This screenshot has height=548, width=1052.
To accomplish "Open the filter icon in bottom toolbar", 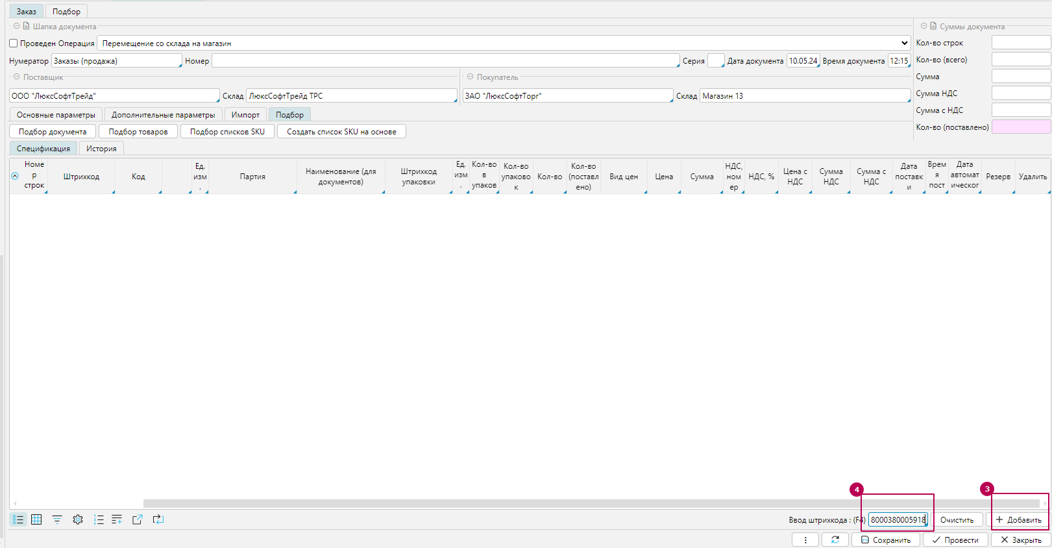I will pos(57,519).
